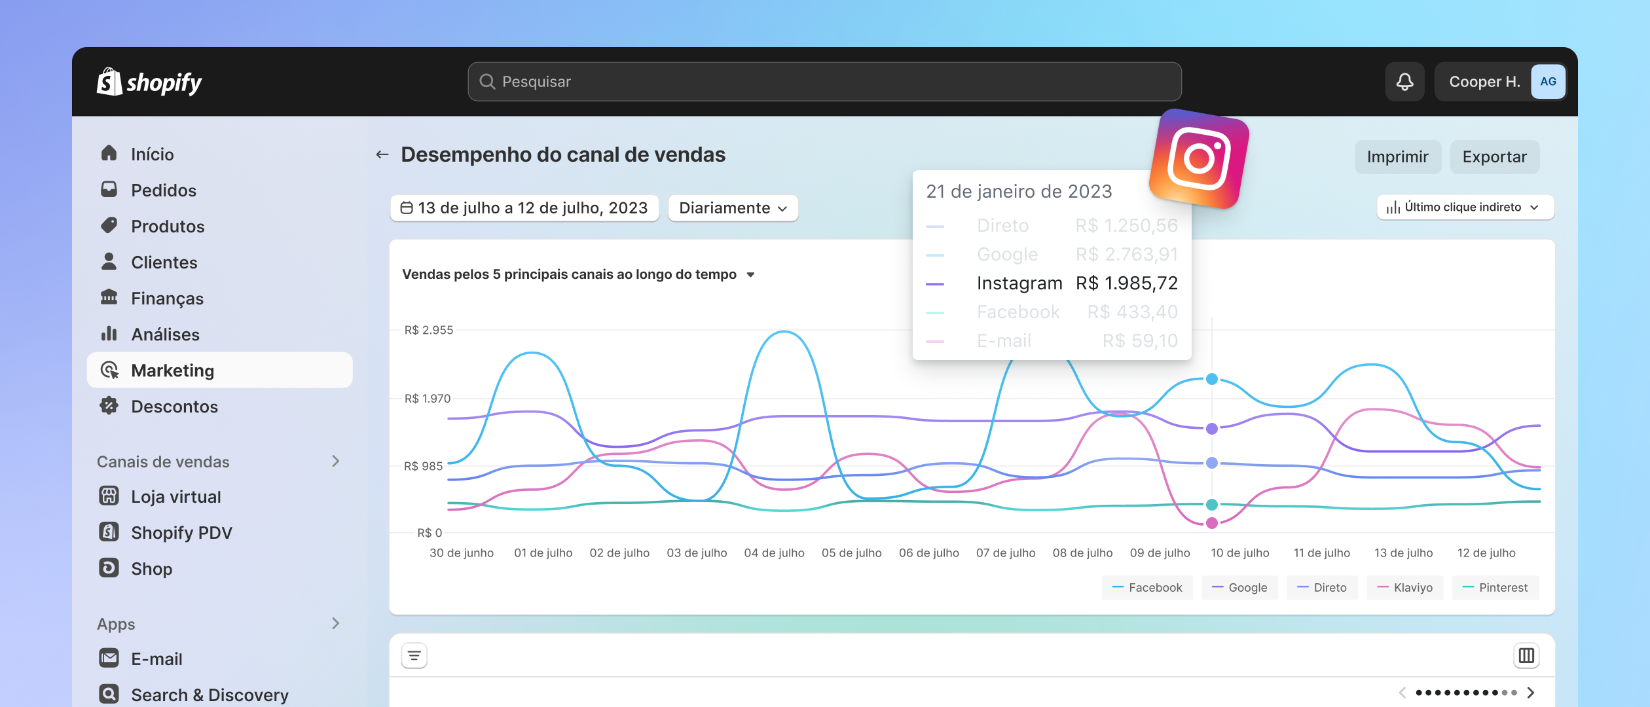
Task: Click the Descontos discount badge icon
Action: pos(109,406)
